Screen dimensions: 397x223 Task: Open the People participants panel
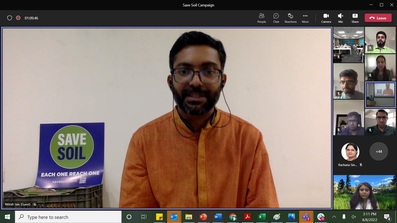pyautogui.click(x=261, y=18)
